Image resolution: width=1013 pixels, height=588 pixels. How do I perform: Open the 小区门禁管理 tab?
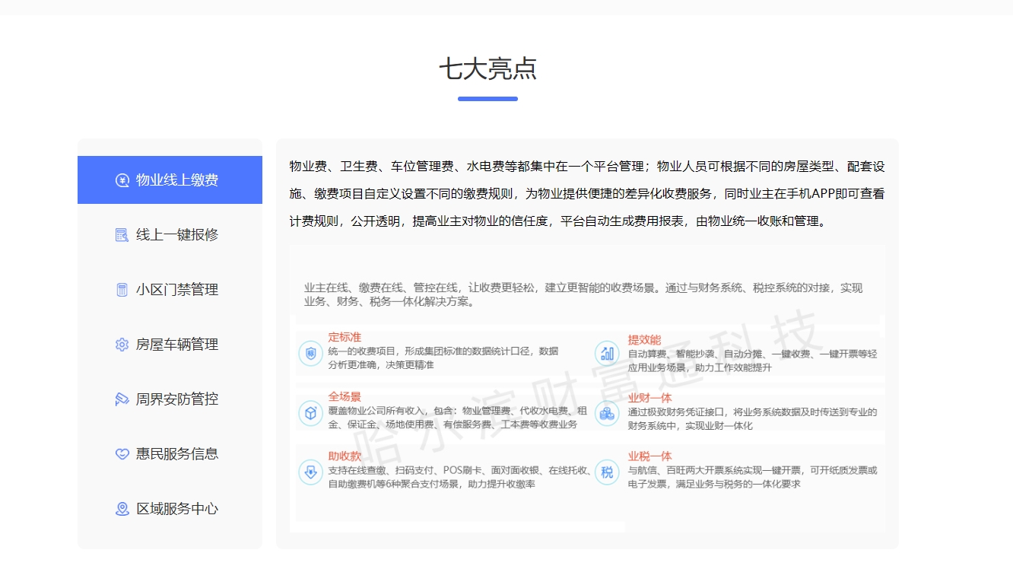click(x=170, y=290)
